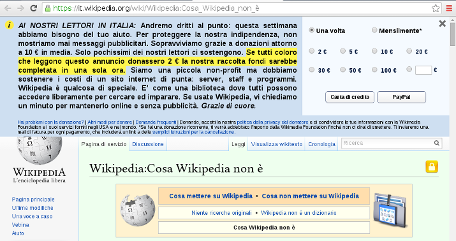Reload the page with refresh icon
456x241 pixels.
(x=34, y=8)
